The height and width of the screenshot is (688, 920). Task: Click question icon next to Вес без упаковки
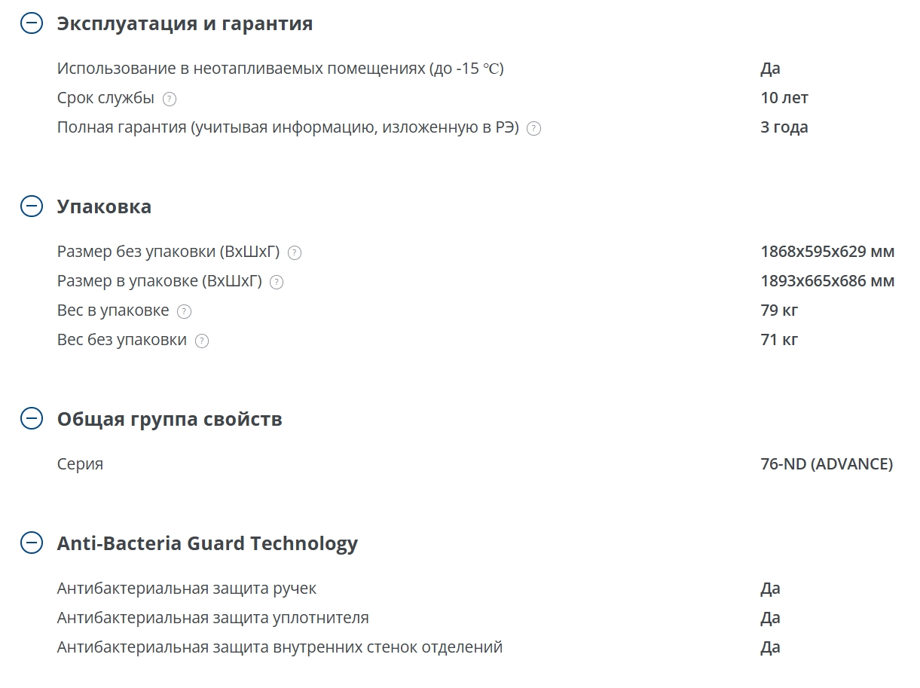201,341
